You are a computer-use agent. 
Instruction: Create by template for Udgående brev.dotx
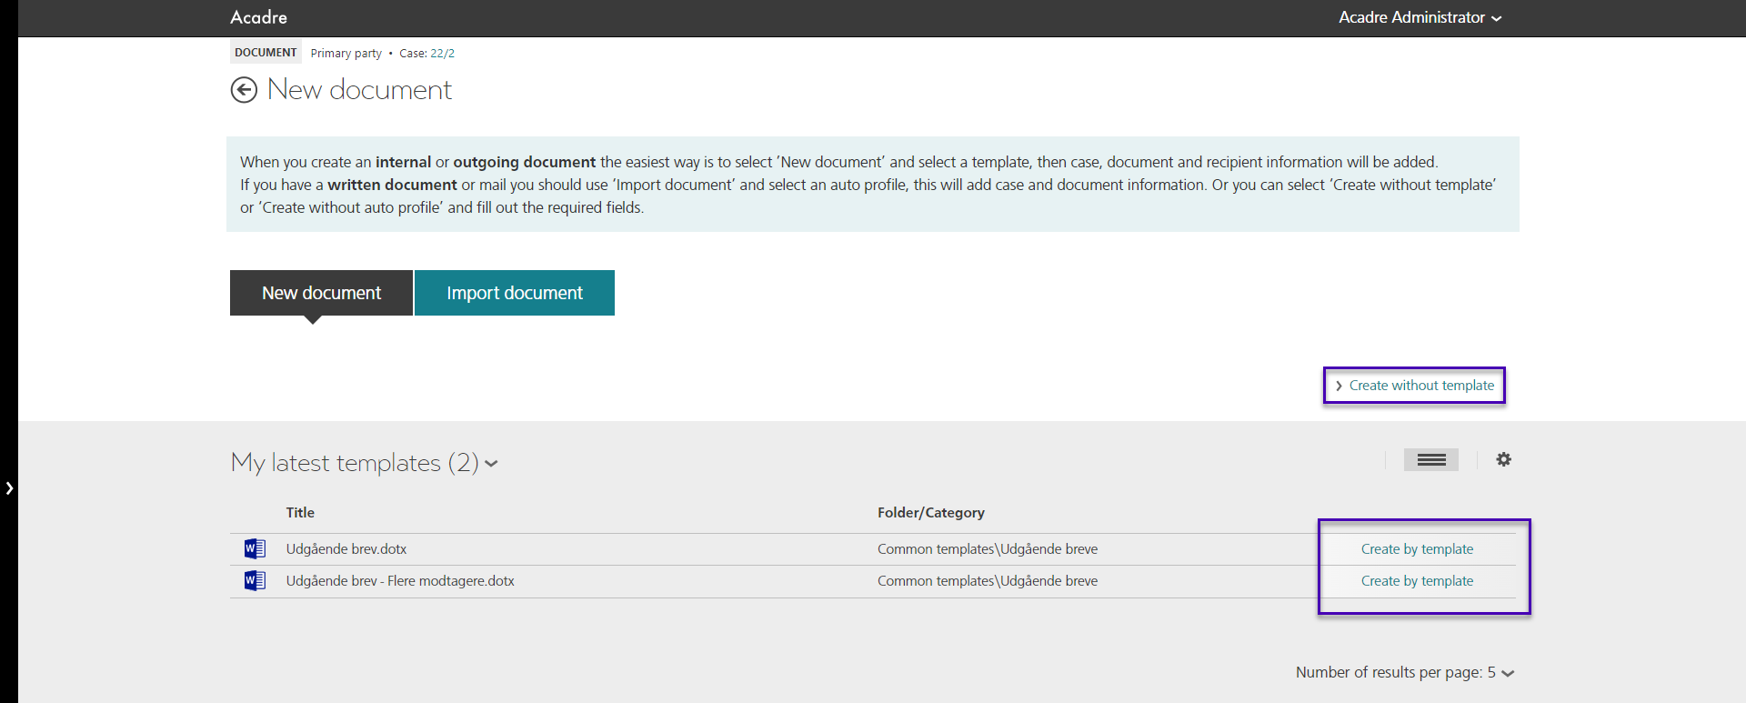click(1417, 549)
